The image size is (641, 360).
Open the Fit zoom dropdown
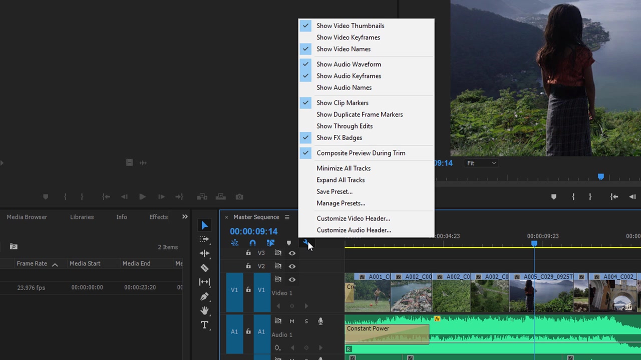tap(481, 163)
